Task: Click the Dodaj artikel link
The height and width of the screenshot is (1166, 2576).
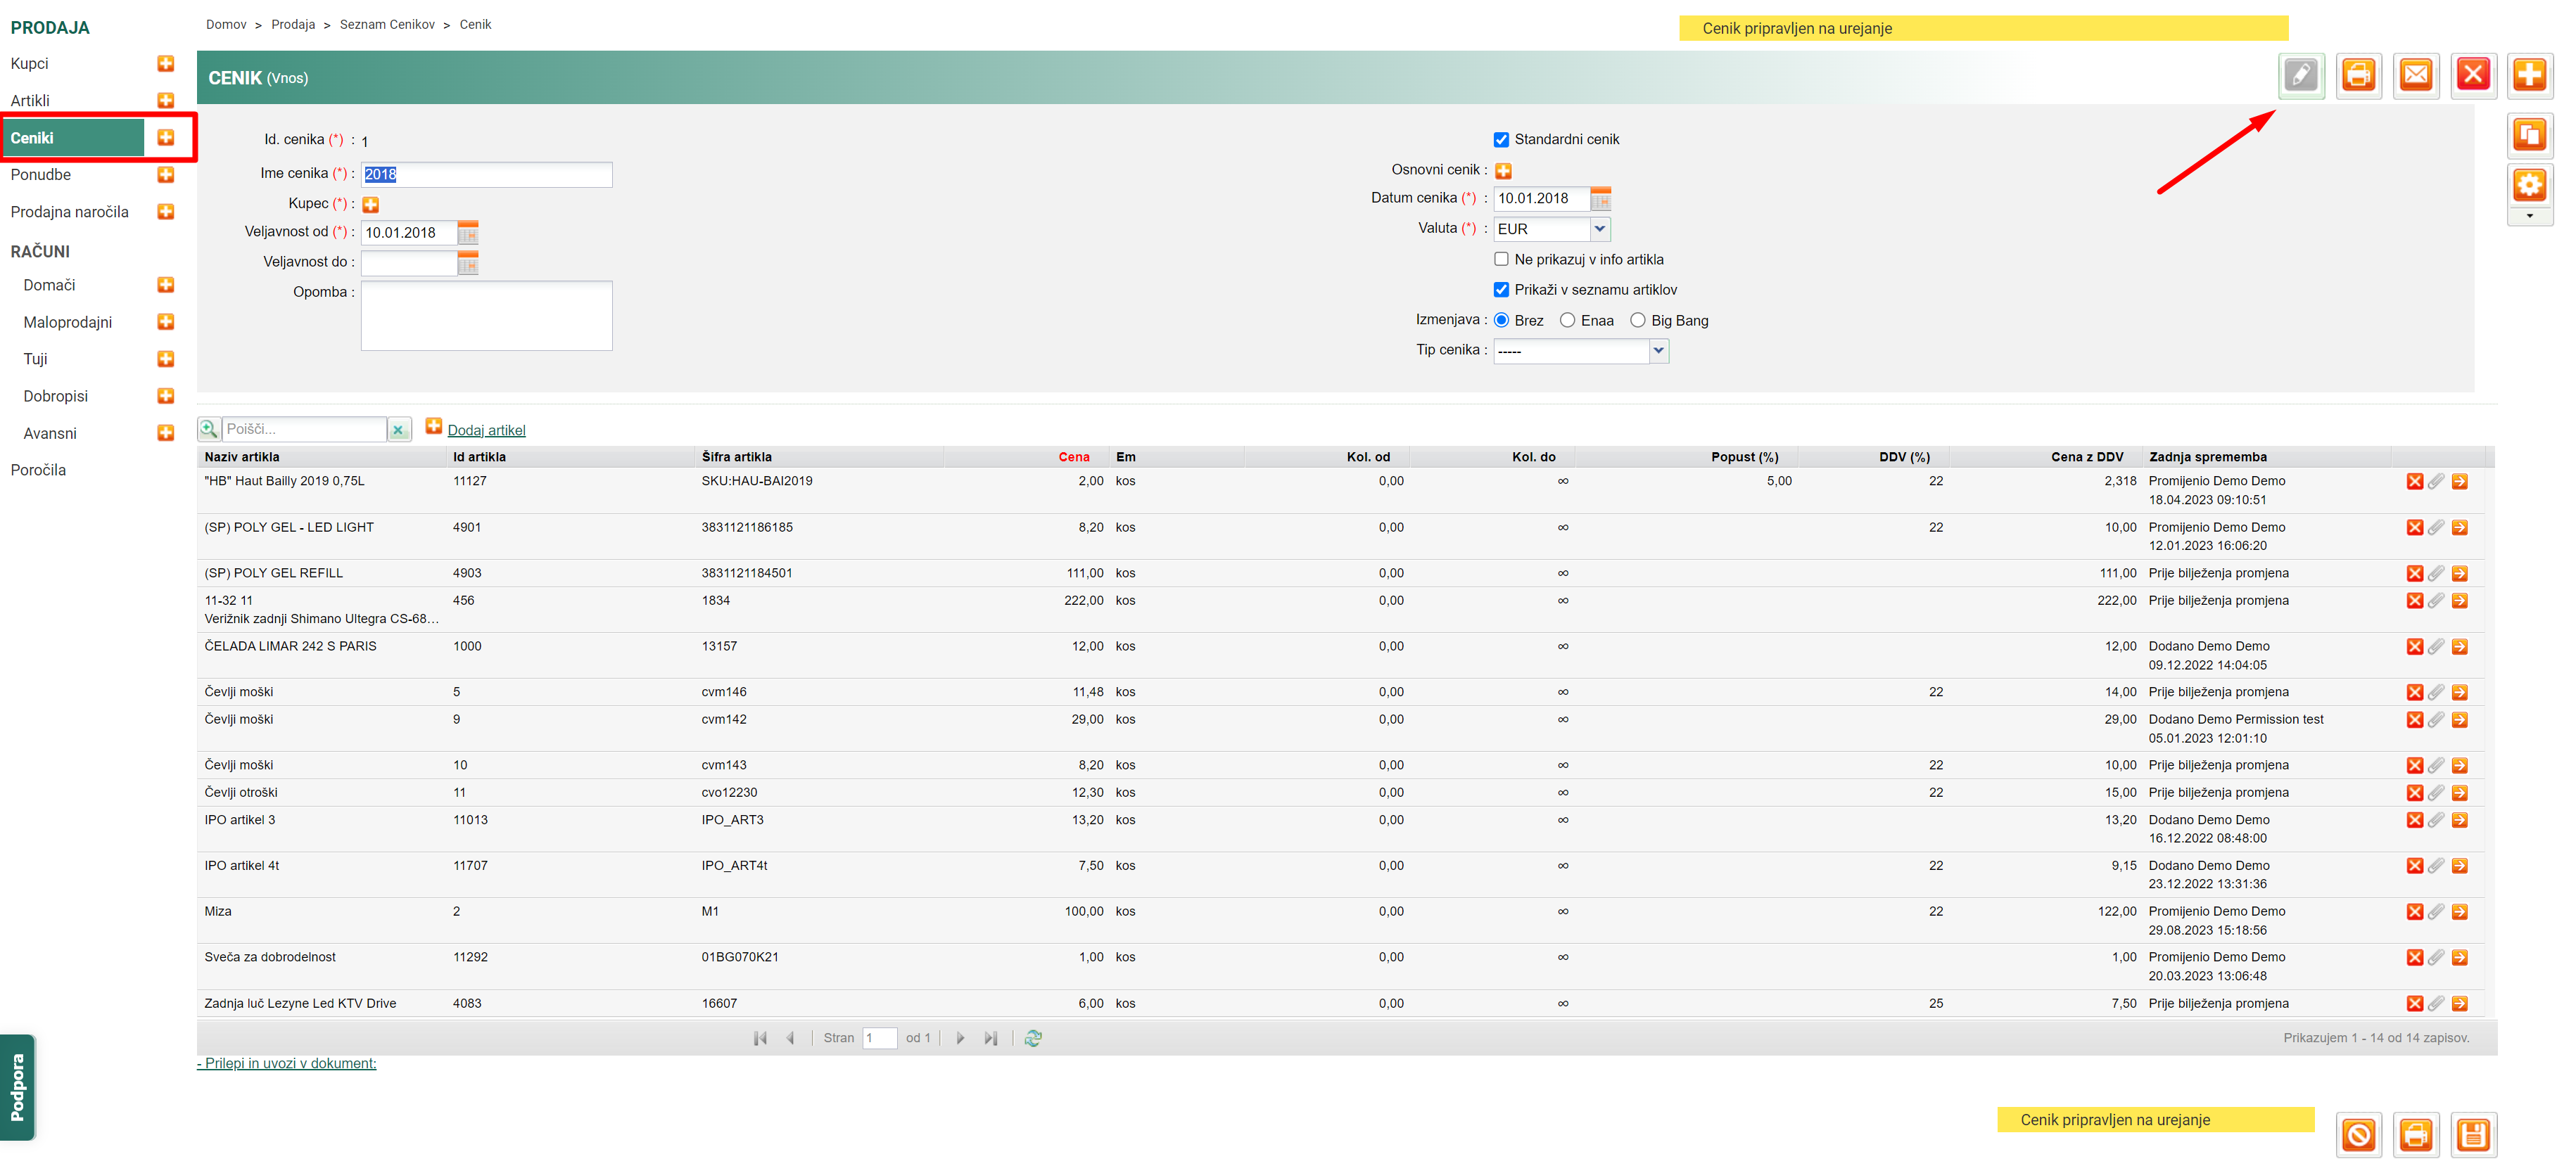Action: [x=486, y=430]
